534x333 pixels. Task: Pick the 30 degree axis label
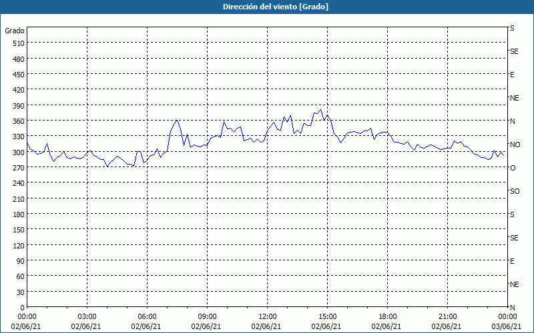(21, 292)
